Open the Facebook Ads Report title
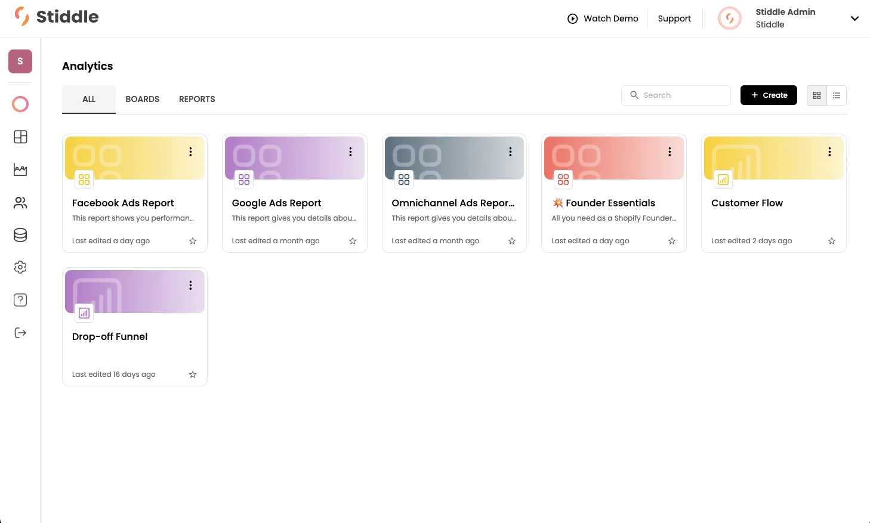The width and height of the screenshot is (870, 523). 123,203
